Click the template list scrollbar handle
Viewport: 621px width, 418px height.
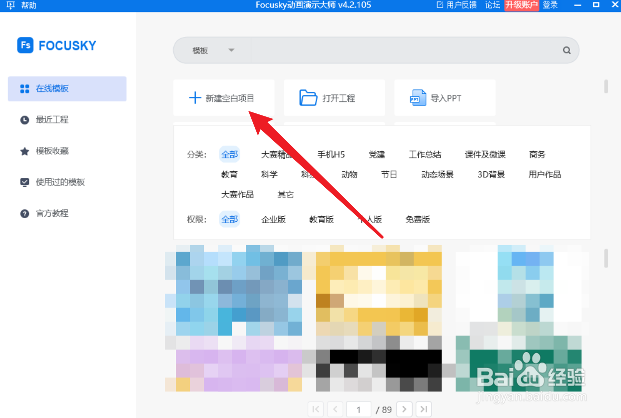click(606, 258)
